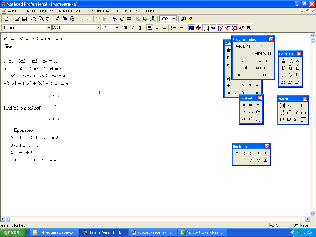Click the Save file icon in toolbar

(x=24, y=19)
